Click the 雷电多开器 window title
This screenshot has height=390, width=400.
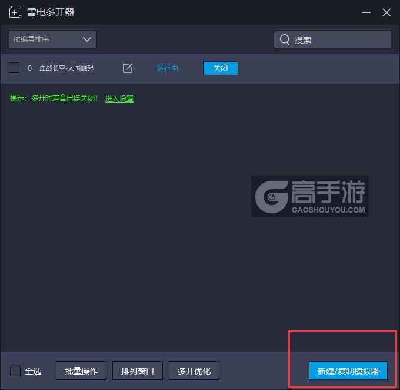(x=51, y=12)
